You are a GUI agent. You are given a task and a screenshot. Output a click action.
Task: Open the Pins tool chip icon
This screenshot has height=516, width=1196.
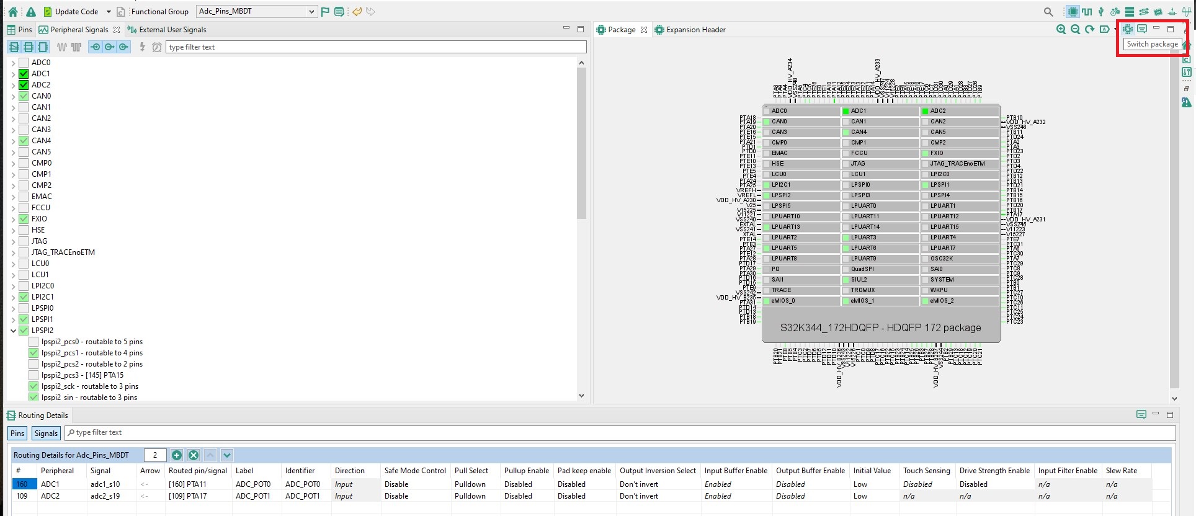[1073, 11]
